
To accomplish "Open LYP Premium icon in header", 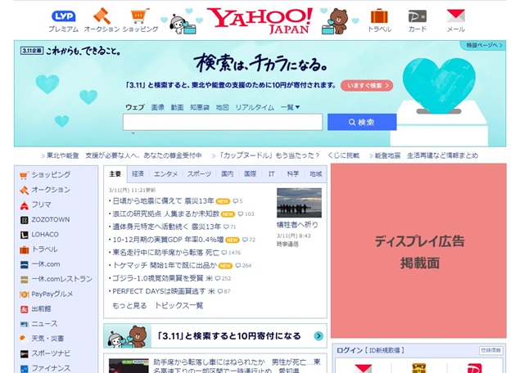I will coord(64,16).
